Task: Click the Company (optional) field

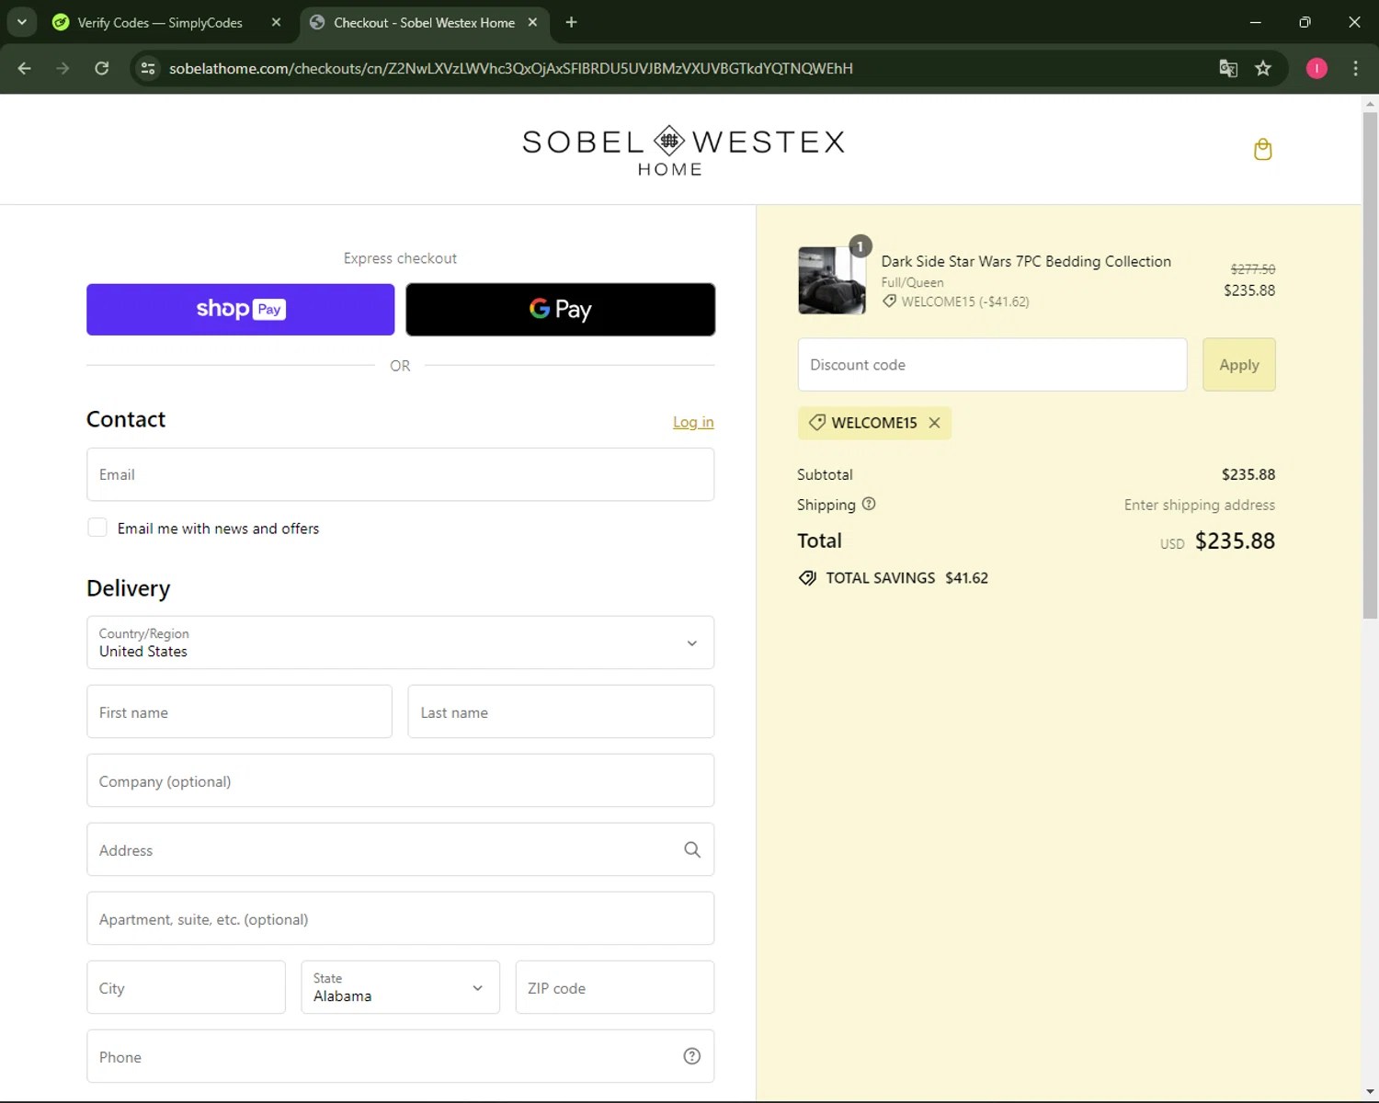Action: click(x=400, y=780)
